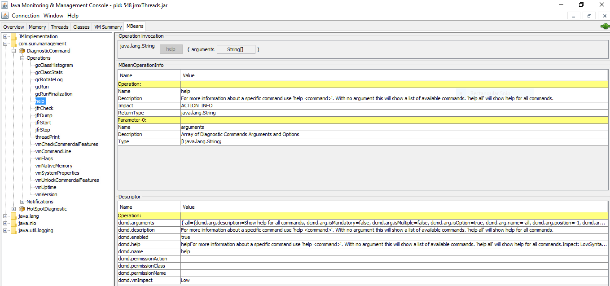Click the java.util.logging folder icon
The image size is (610, 286).
pyautogui.click(x=13, y=230)
